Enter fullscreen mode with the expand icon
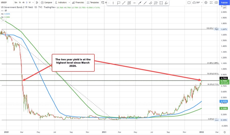 tap(211, 3)
